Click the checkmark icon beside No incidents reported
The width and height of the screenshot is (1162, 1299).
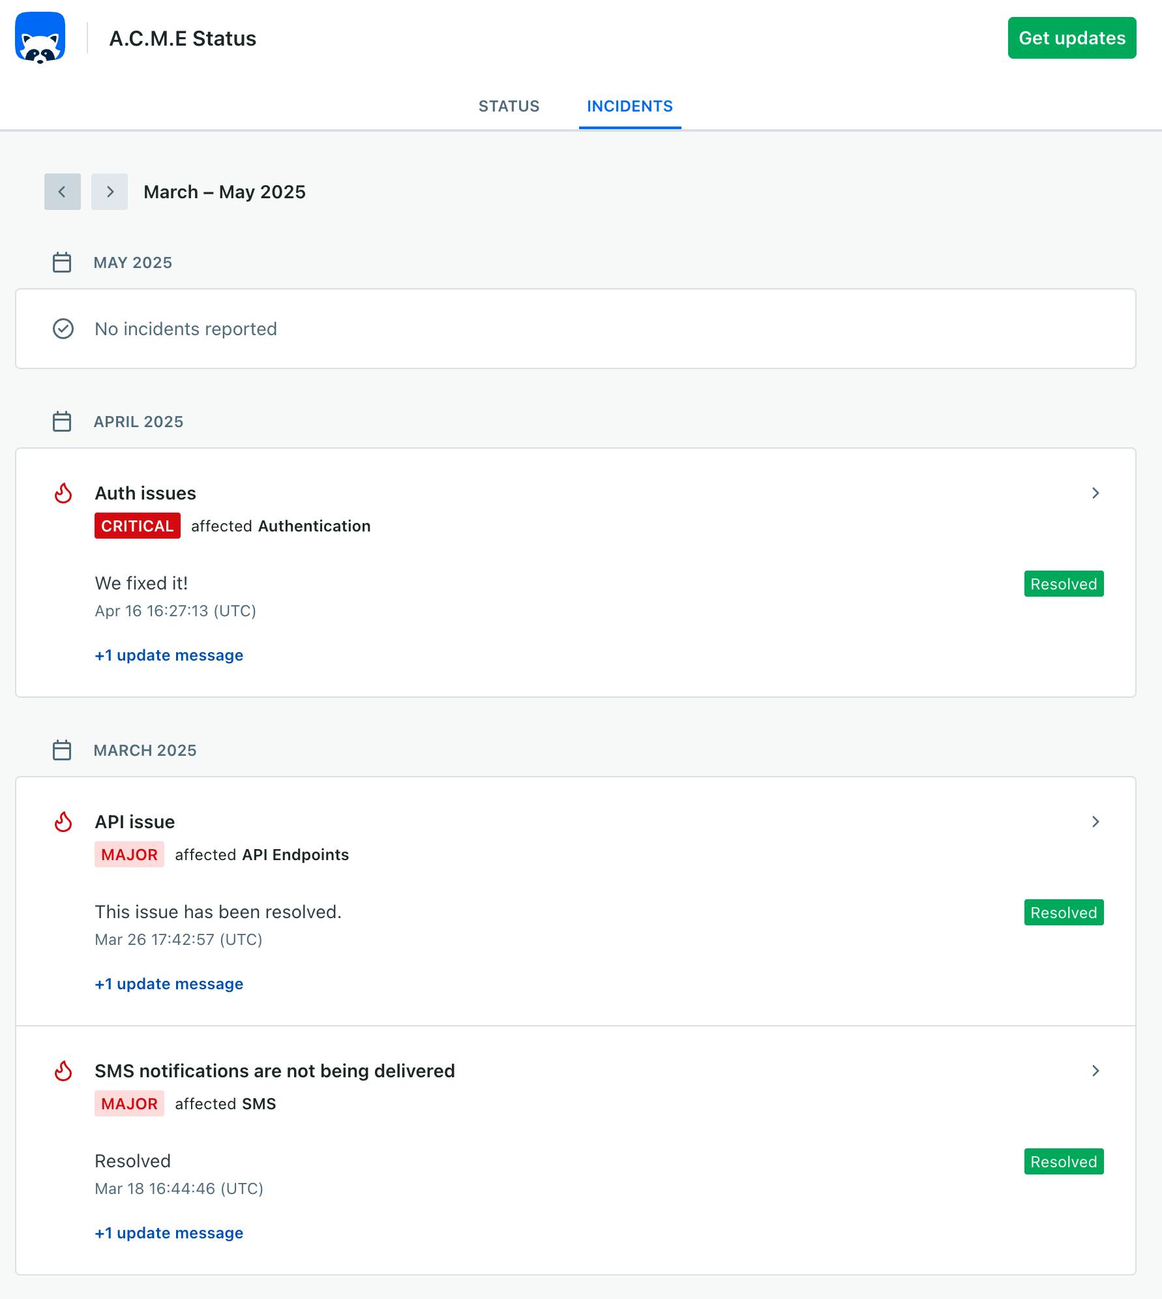(63, 329)
